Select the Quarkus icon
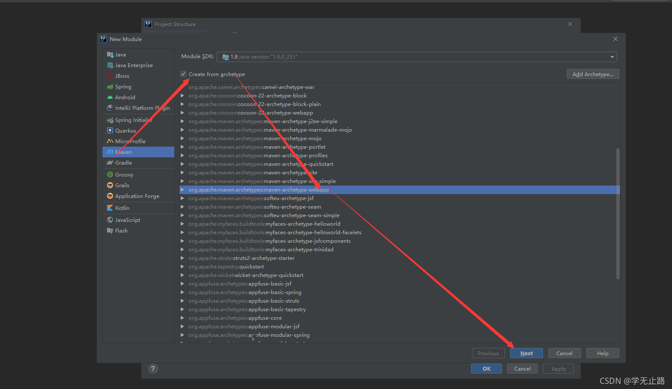 (110, 131)
